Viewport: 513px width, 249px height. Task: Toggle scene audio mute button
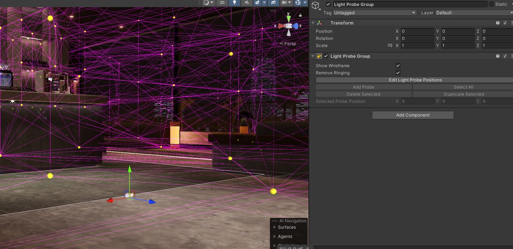247,2
